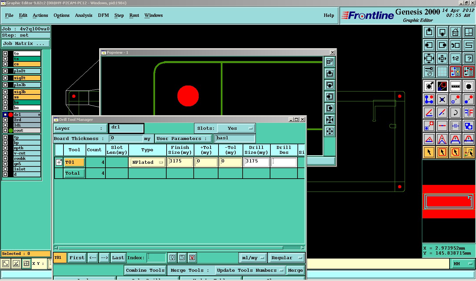
Task: Toggle the checkbox for layer rout
Action: pos(5,130)
